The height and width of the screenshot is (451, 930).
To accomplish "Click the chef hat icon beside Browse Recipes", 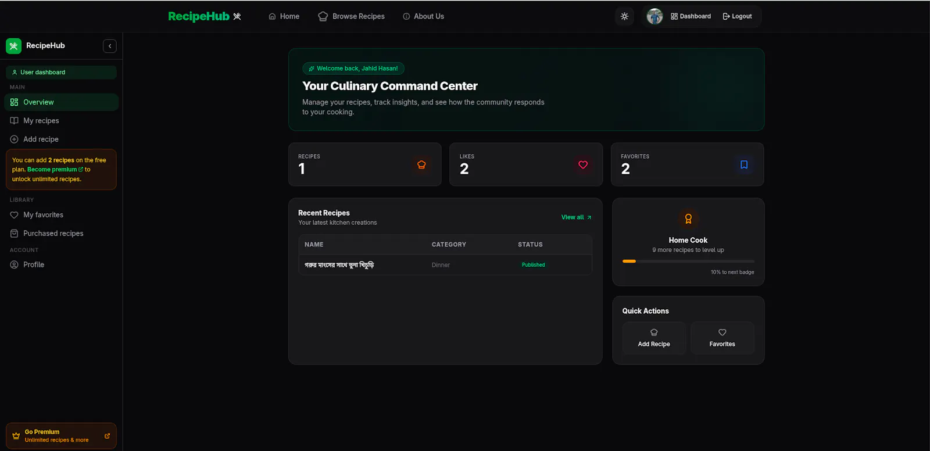I will click(323, 16).
